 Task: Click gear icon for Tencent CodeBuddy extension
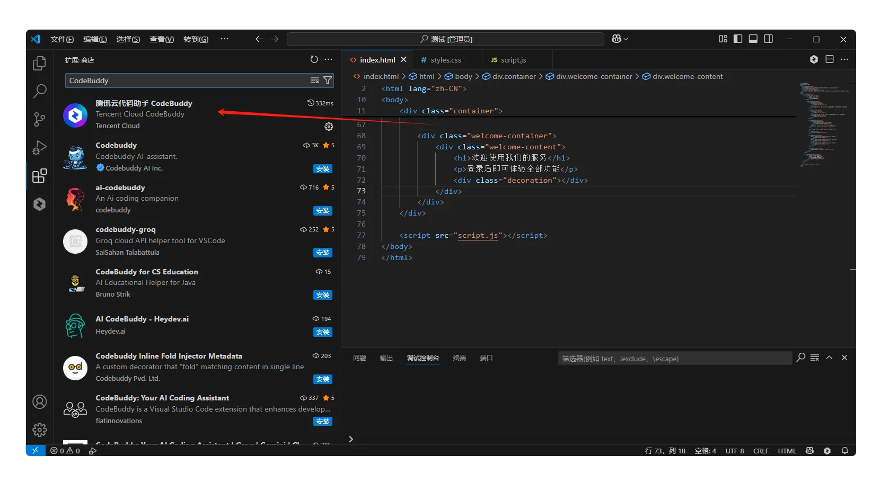click(x=329, y=127)
